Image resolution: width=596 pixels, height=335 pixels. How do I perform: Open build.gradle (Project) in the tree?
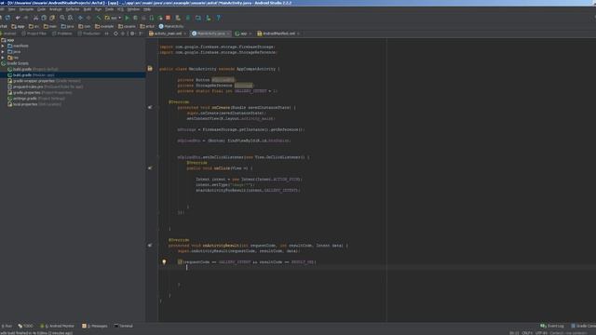pos(34,69)
